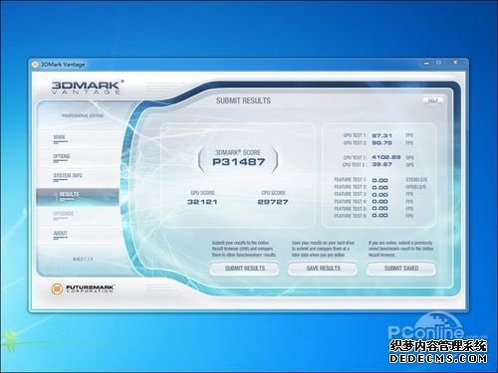Click the CPU score value 29727
Viewport: 498px width, 373px height.
(x=273, y=202)
